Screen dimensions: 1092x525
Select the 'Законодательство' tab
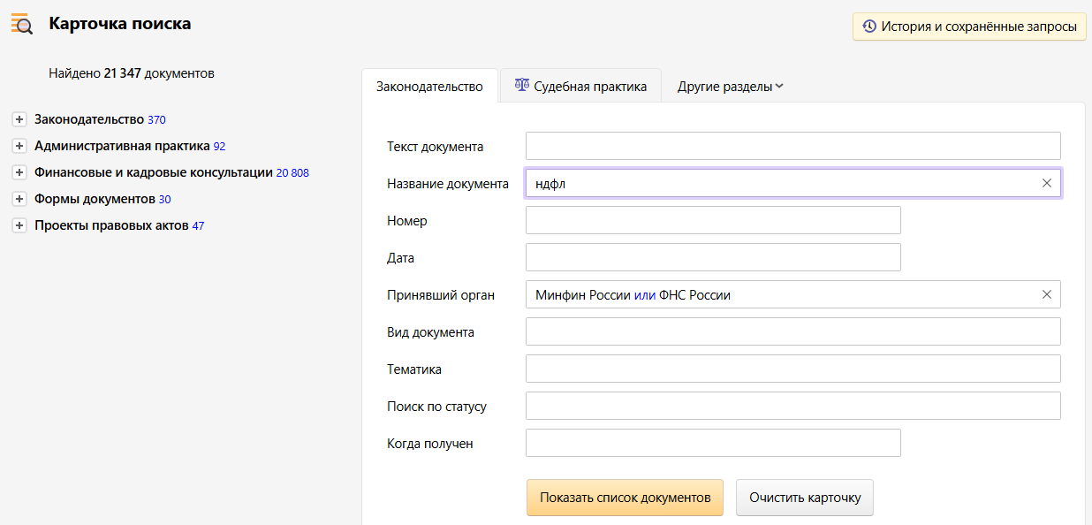click(429, 87)
